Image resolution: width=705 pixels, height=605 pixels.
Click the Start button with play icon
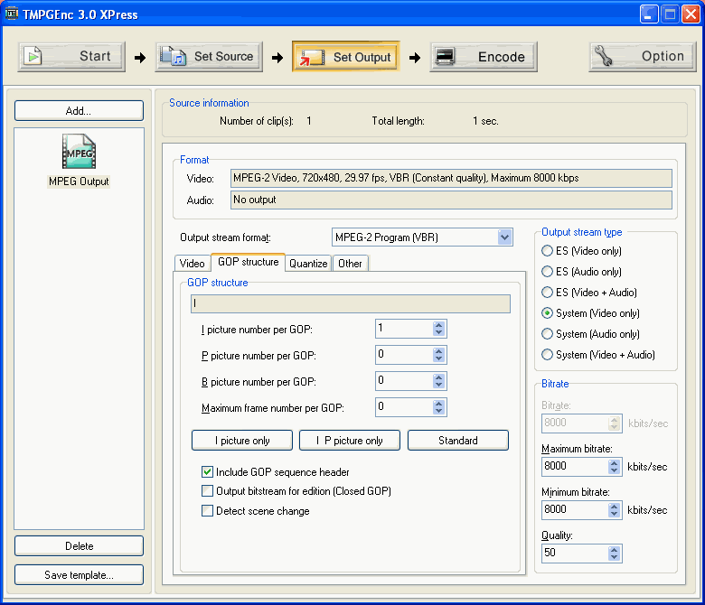tap(71, 57)
